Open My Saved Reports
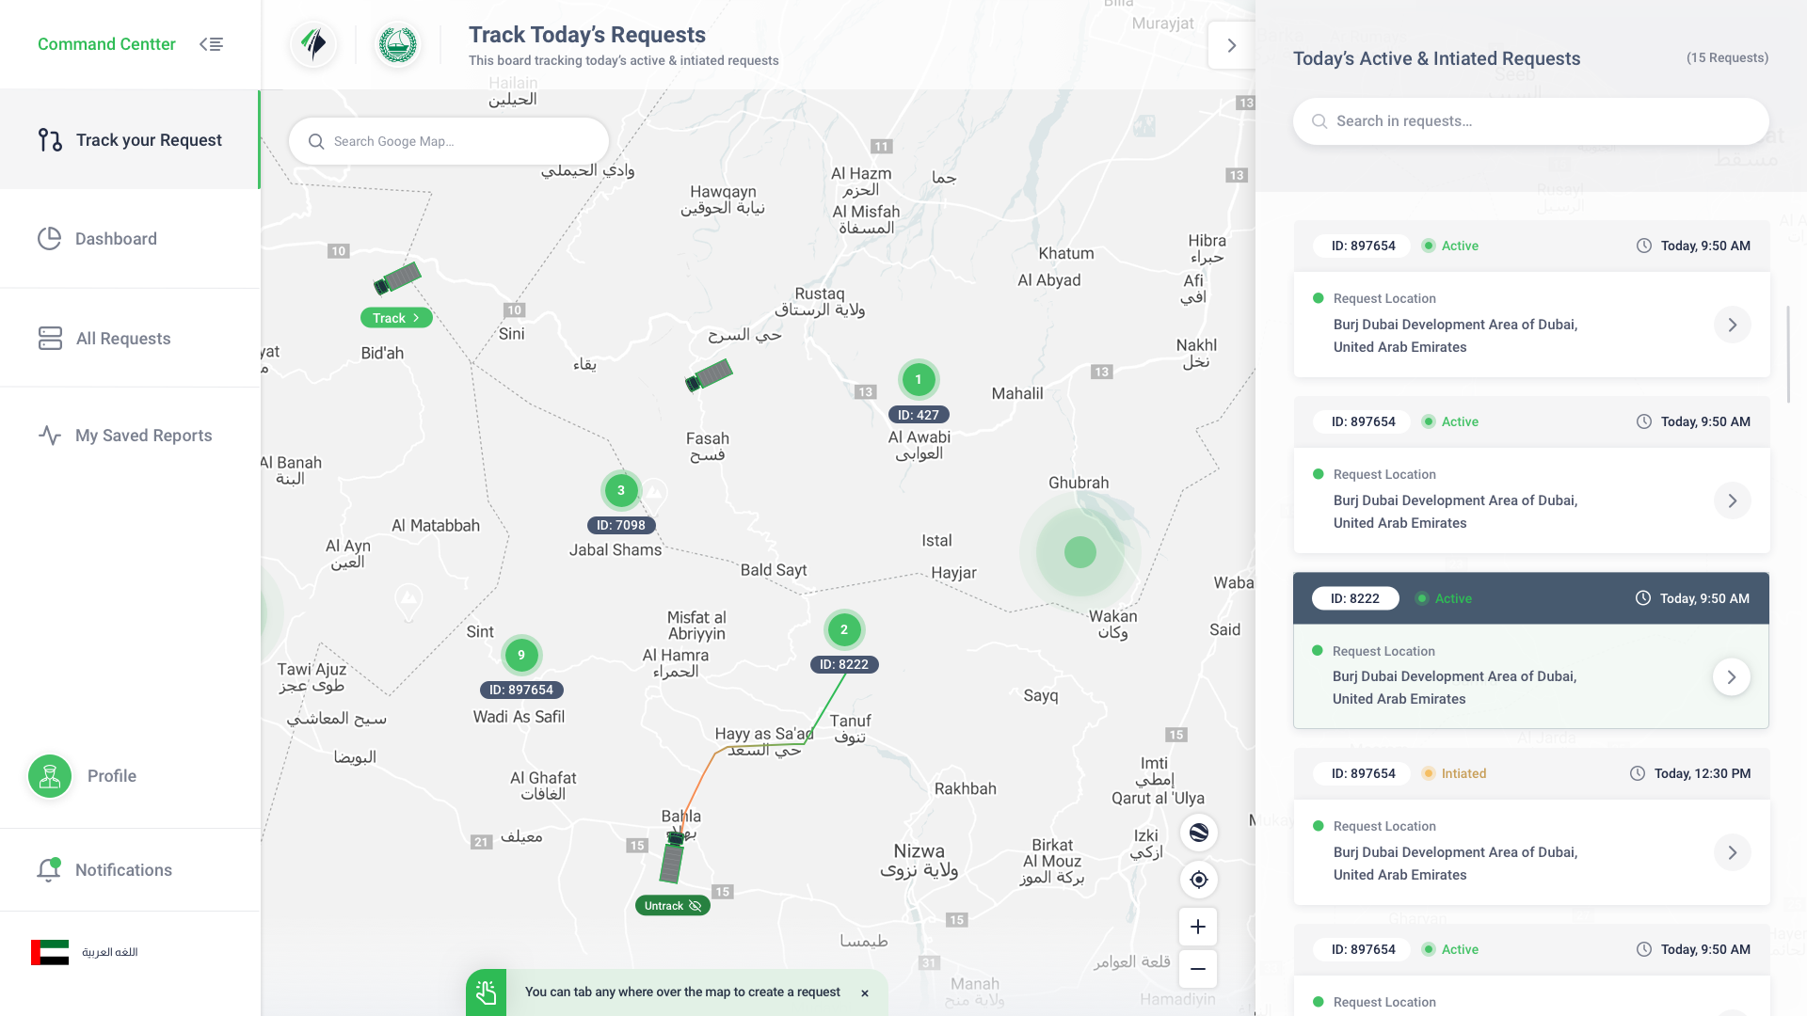Image resolution: width=1807 pixels, height=1016 pixels. click(x=130, y=436)
